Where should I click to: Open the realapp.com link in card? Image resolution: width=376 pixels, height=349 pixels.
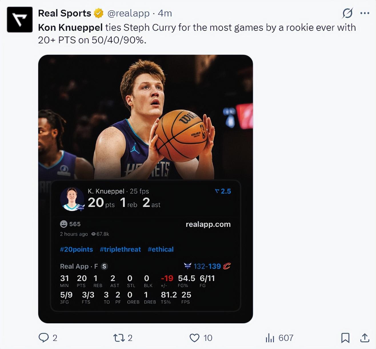click(208, 224)
